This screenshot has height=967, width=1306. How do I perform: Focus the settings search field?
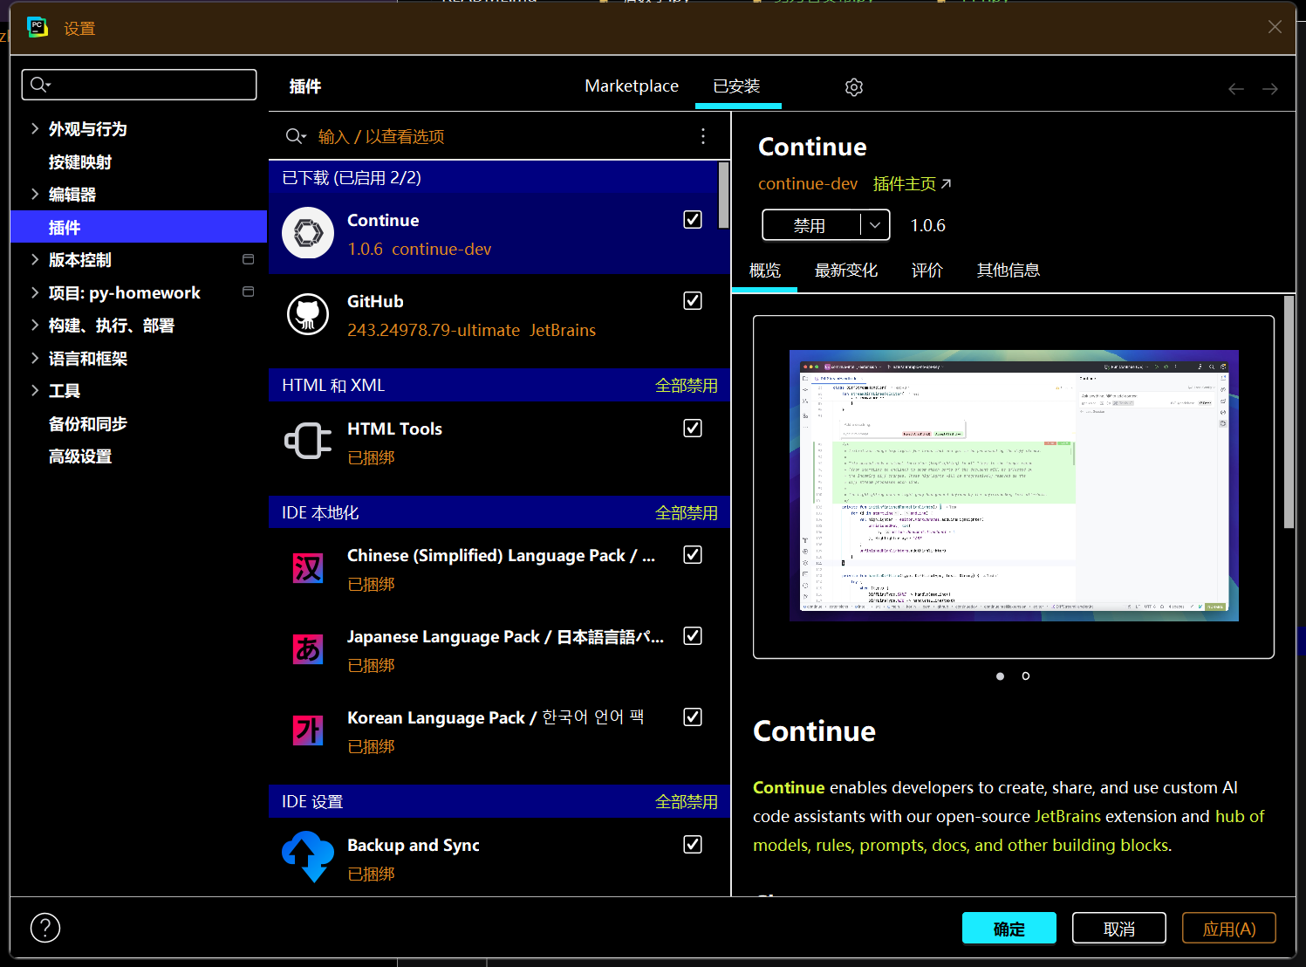point(140,85)
